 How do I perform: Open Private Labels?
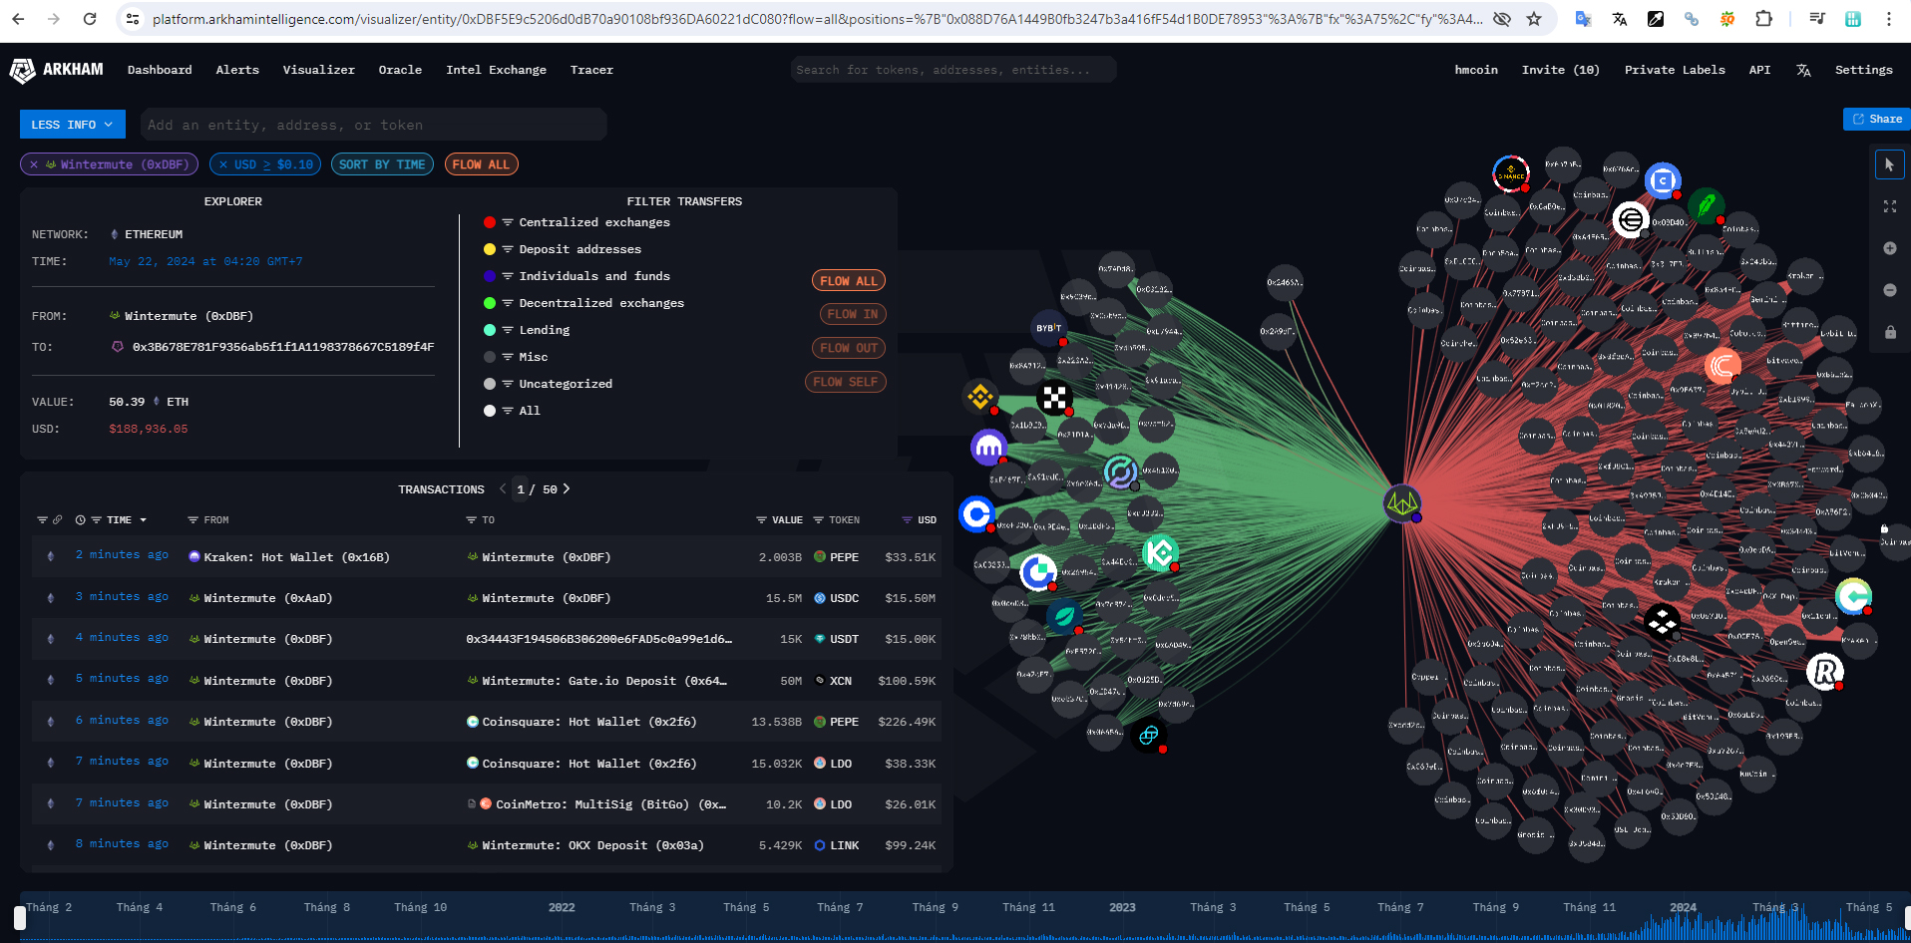coord(1675,70)
